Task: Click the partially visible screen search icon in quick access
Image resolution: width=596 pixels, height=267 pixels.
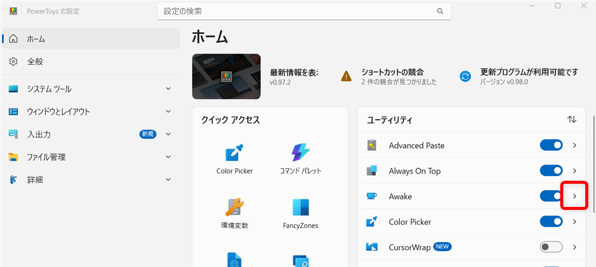Action: 300,261
